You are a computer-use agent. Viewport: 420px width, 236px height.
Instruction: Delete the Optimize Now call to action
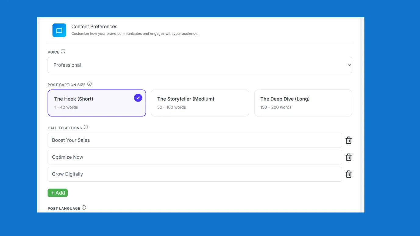(349, 157)
